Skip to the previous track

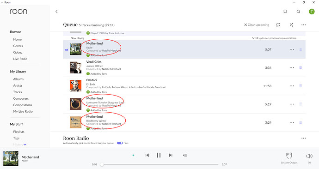tap(147, 155)
